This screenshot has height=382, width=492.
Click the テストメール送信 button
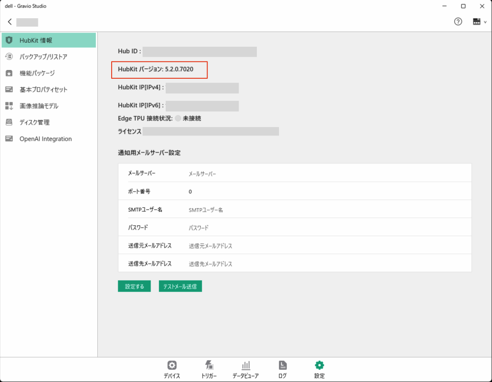[x=180, y=286]
